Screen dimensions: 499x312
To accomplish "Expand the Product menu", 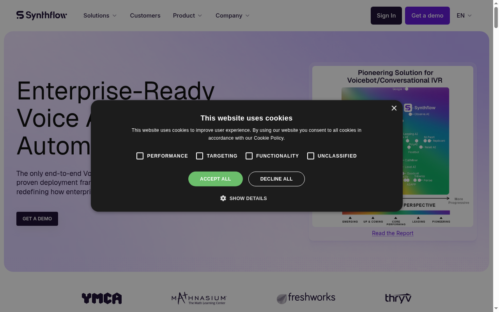I will 188,16.
